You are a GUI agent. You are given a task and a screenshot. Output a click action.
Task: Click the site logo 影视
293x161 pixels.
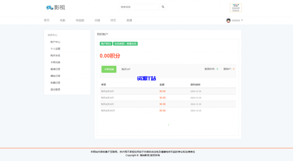56,7
